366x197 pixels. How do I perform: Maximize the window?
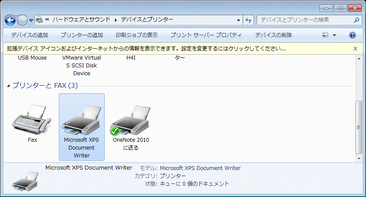tap(340, 8)
